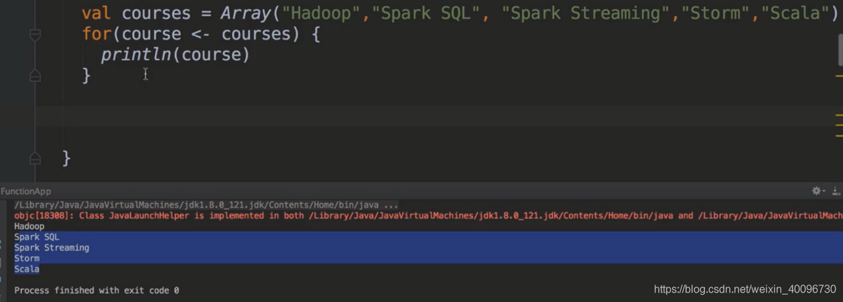Click the "Storm" console output line
The width and height of the screenshot is (843, 302).
coord(27,258)
